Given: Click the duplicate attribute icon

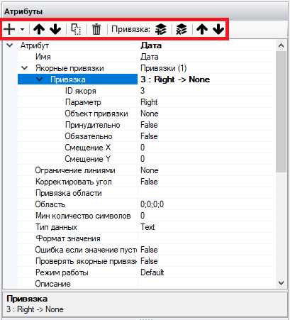Looking at the screenshot, I should tap(76, 29).
